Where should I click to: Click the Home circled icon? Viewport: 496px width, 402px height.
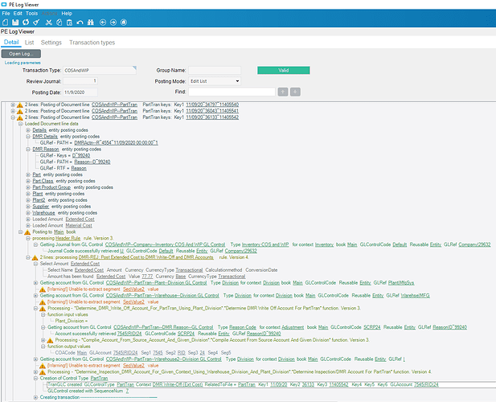point(124,23)
